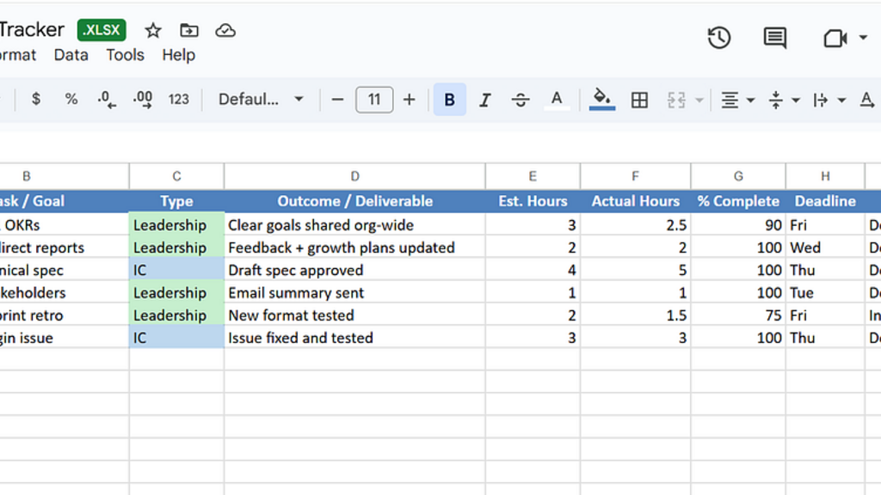The width and height of the screenshot is (881, 495).
Task: Open the comments panel icon
Action: [x=774, y=38]
